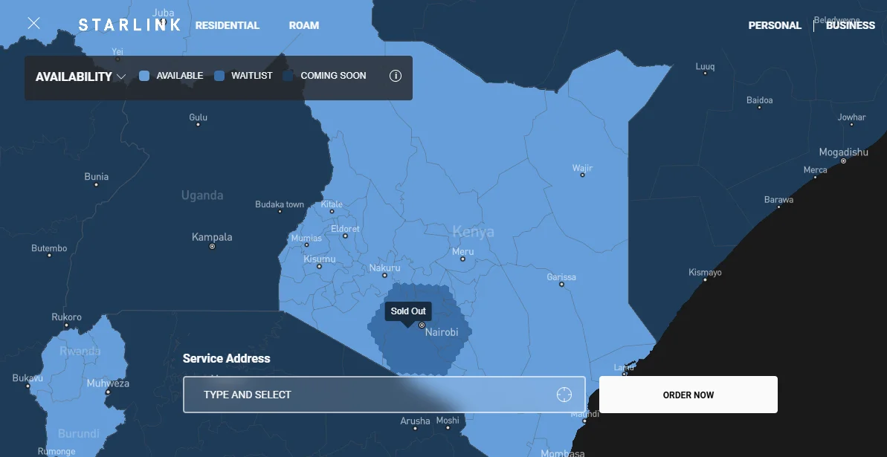Click the Rukoro map dot
This screenshot has width=887, height=457.
click(66, 325)
